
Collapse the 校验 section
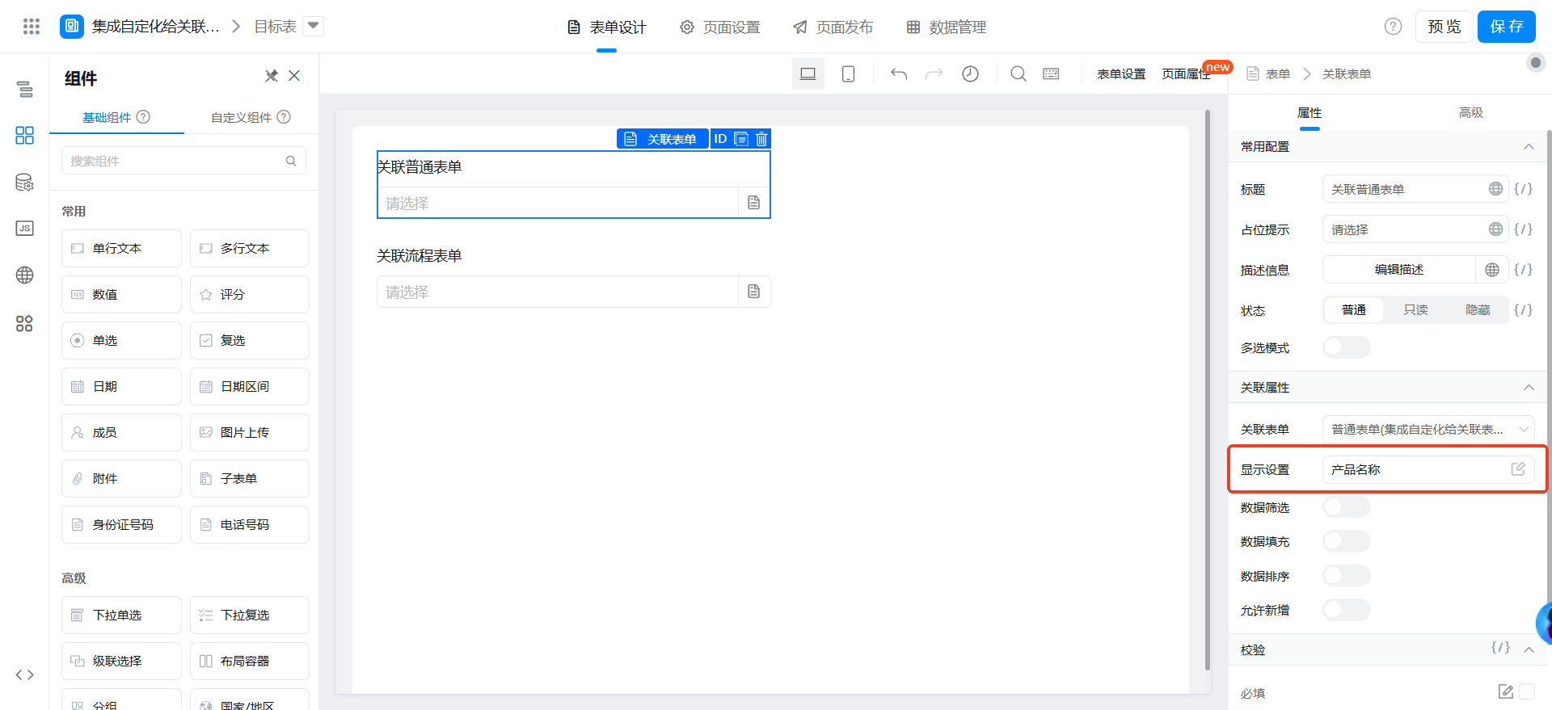[x=1529, y=649]
